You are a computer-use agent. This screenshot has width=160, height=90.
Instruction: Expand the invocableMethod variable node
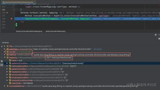point(4,86)
